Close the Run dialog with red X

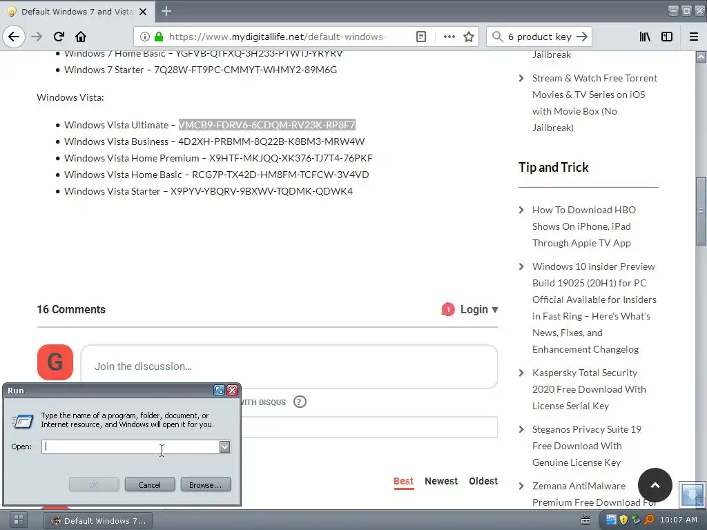click(232, 391)
